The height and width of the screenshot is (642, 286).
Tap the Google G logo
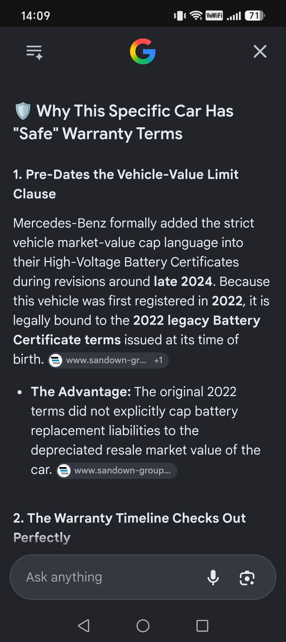click(x=143, y=51)
